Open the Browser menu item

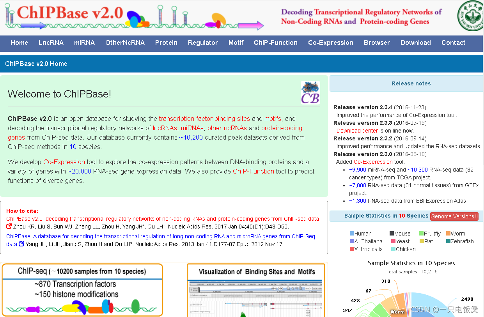click(377, 43)
